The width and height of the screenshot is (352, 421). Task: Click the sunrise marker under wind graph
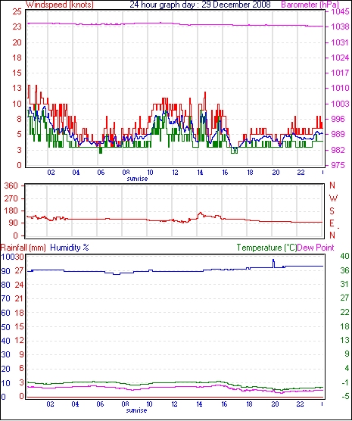pos(137,179)
